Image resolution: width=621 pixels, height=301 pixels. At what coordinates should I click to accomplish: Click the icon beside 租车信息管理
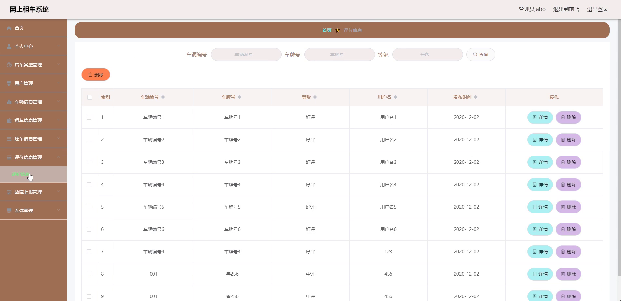pos(9,121)
